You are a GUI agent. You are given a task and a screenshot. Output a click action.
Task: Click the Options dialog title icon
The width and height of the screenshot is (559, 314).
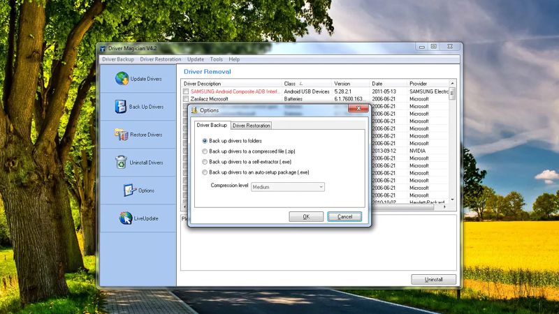pyautogui.click(x=194, y=110)
